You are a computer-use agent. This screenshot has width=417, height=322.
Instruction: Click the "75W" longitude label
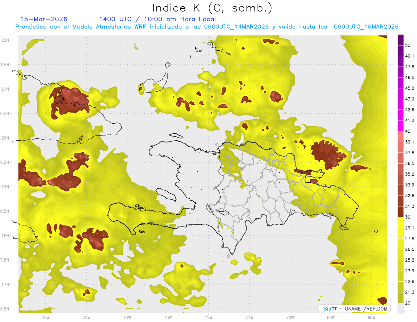(x=86, y=317)
